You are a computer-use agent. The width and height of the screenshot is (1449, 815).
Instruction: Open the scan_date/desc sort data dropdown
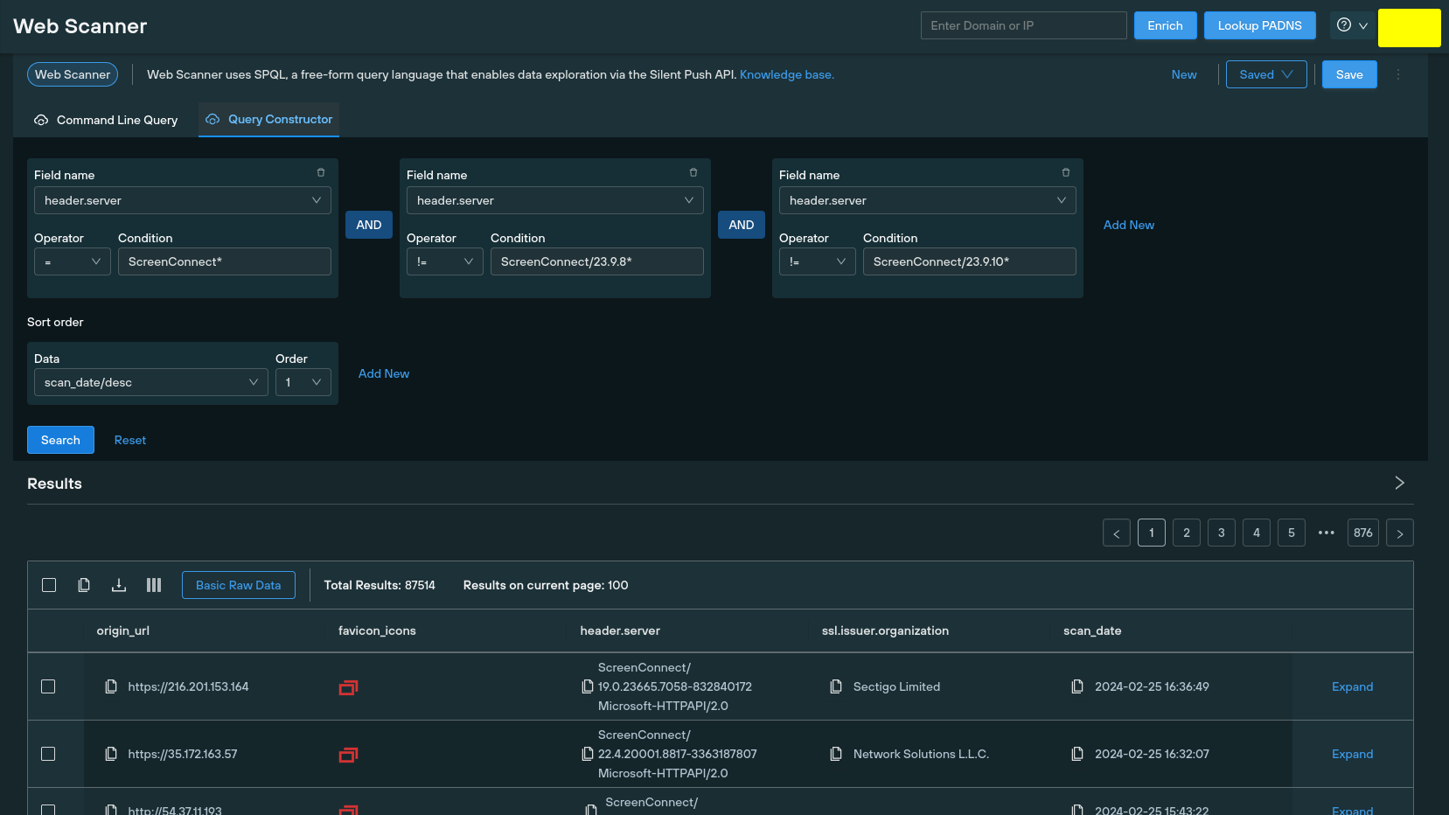151,382
